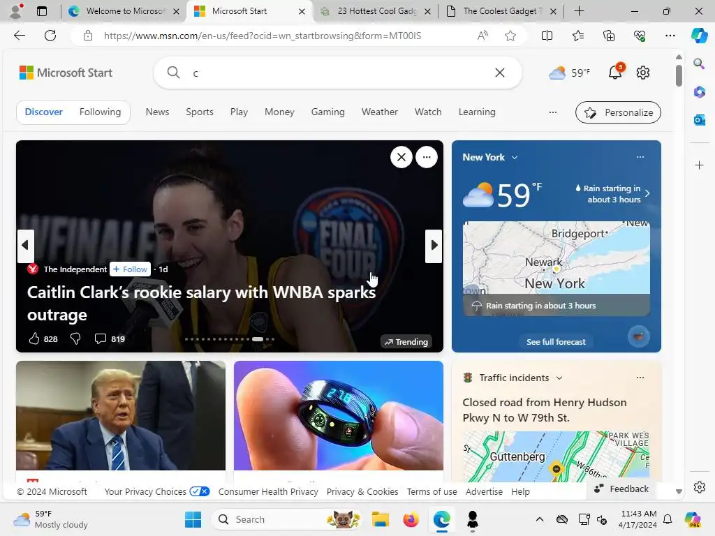Screen dimensions: 715x536
Task: Open weather card more options
Action: point(640,157)
